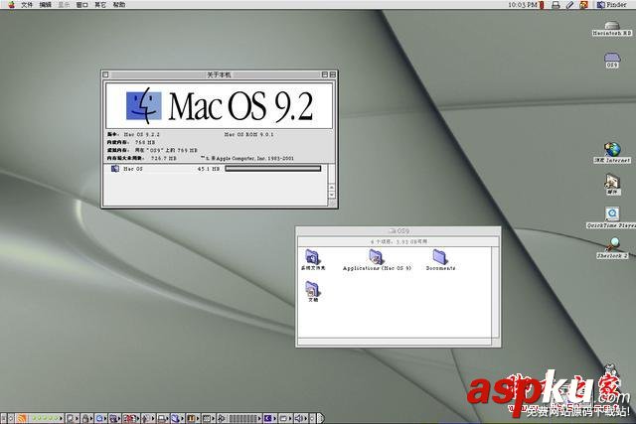The height and width of the screenshot is (424, 636).
Task: Open the Apple menu
Action: 11,4
